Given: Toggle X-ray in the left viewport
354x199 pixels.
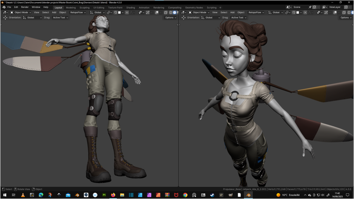Looking at the screenshot, I should [x=166, y=12].
